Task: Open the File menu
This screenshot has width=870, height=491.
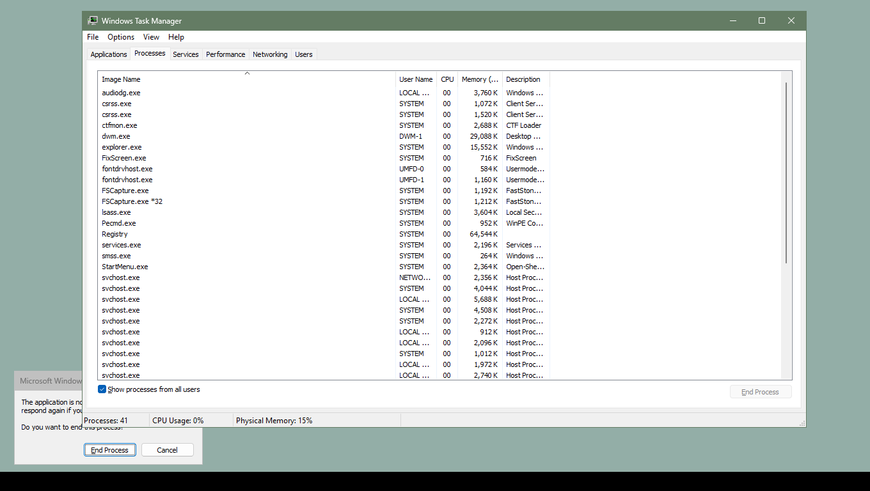Action: pyautogui.click(x=93, y=37)
